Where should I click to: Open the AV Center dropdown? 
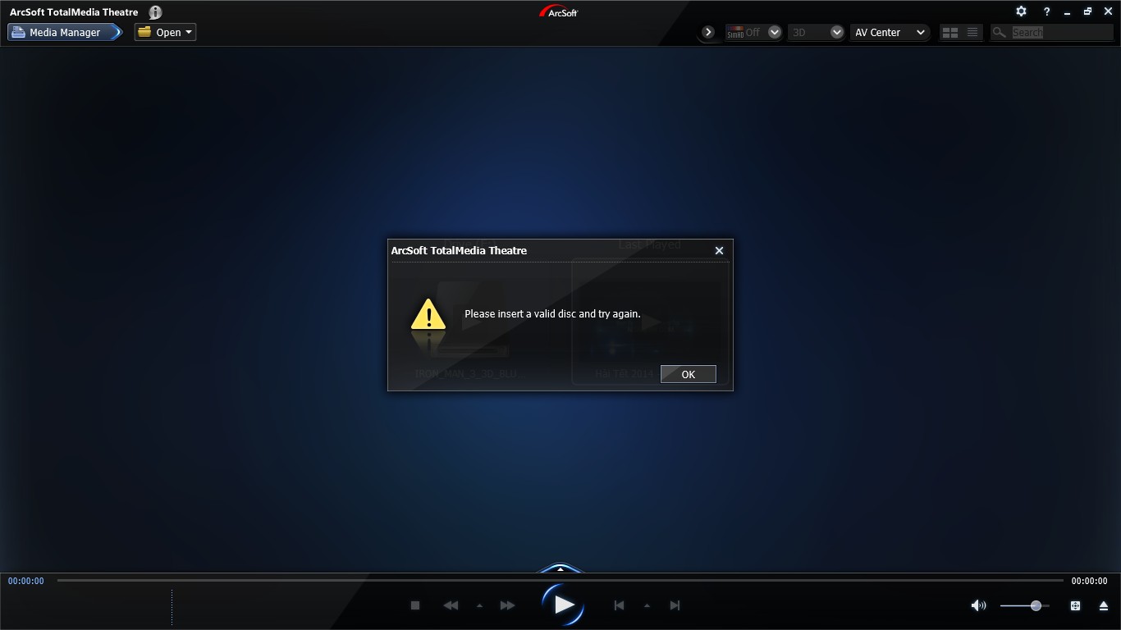point(890,32)
